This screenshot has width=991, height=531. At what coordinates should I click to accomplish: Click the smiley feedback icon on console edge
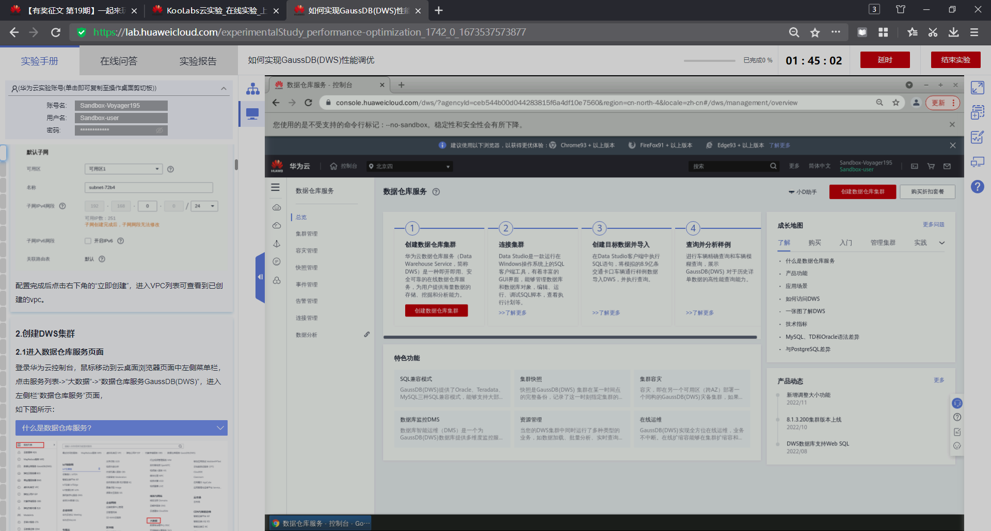957,446
